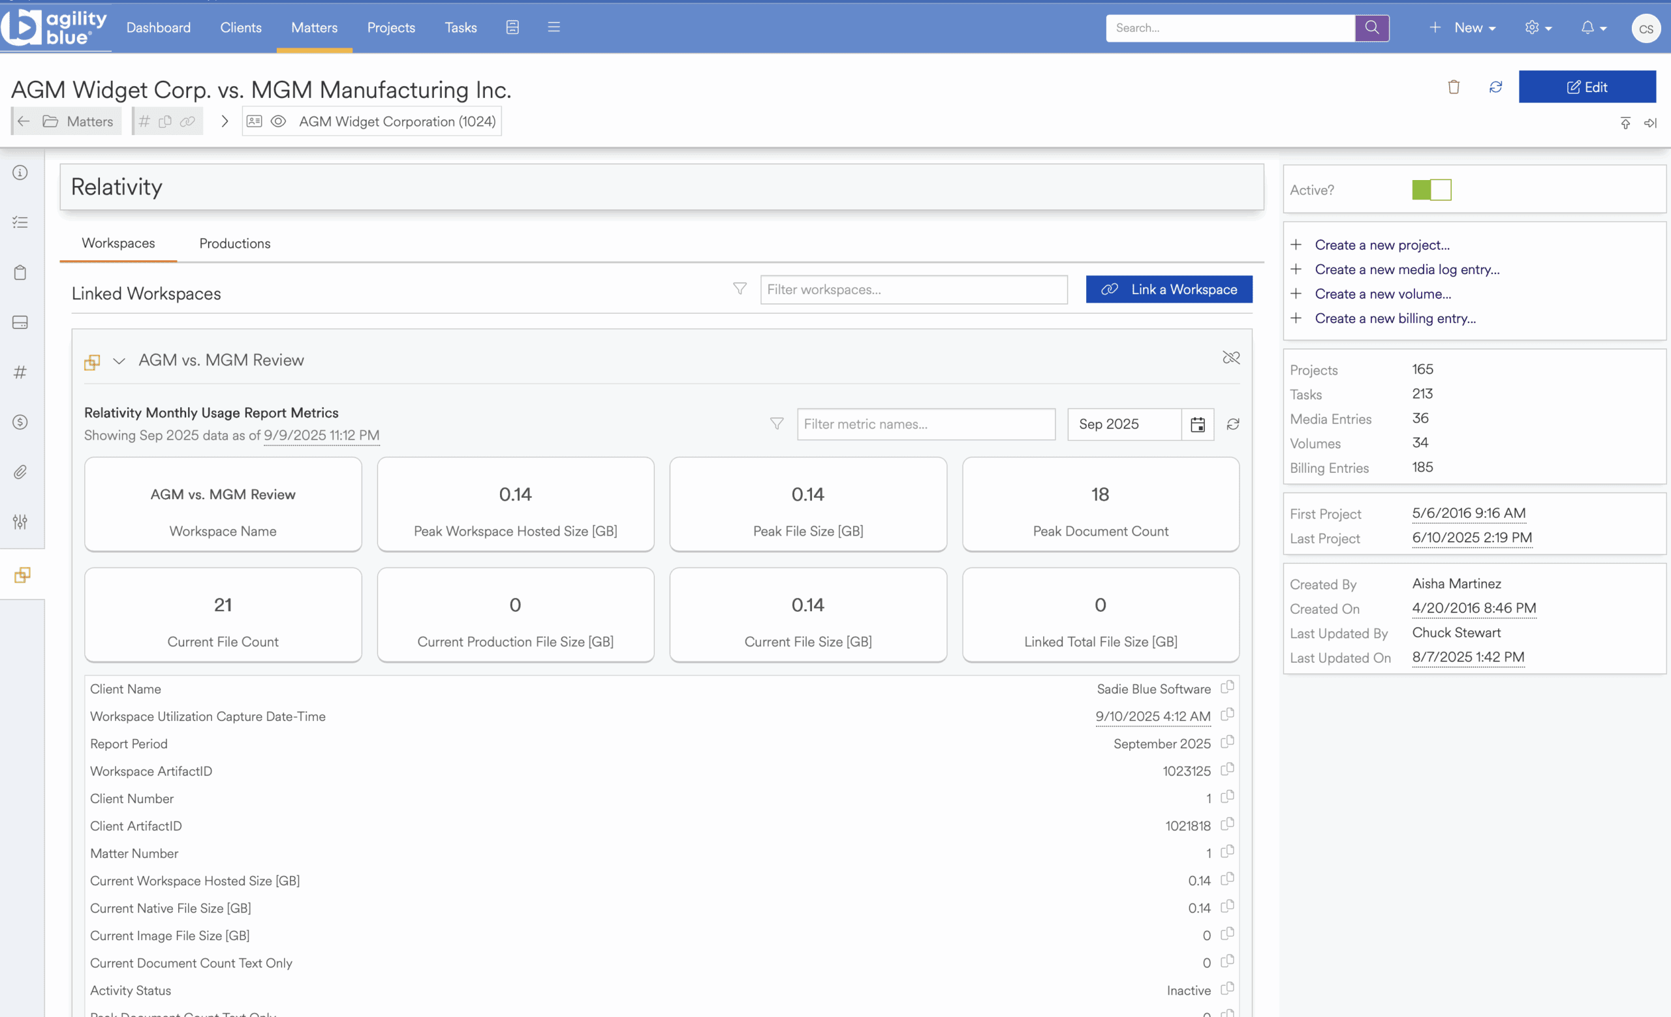The image size is (1671, 1017).
Task: Switch to the Productions tab
Action: pos(234,243)
